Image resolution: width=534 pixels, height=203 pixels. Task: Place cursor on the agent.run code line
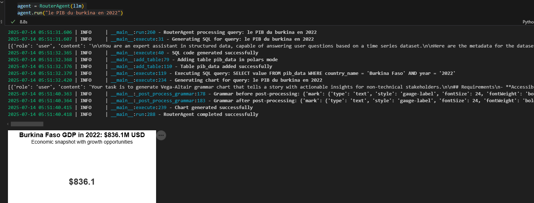click(x=70, y=13)
